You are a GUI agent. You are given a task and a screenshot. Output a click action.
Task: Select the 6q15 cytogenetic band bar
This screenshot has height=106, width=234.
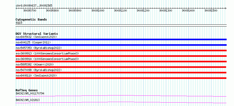[x=121, y=26]
